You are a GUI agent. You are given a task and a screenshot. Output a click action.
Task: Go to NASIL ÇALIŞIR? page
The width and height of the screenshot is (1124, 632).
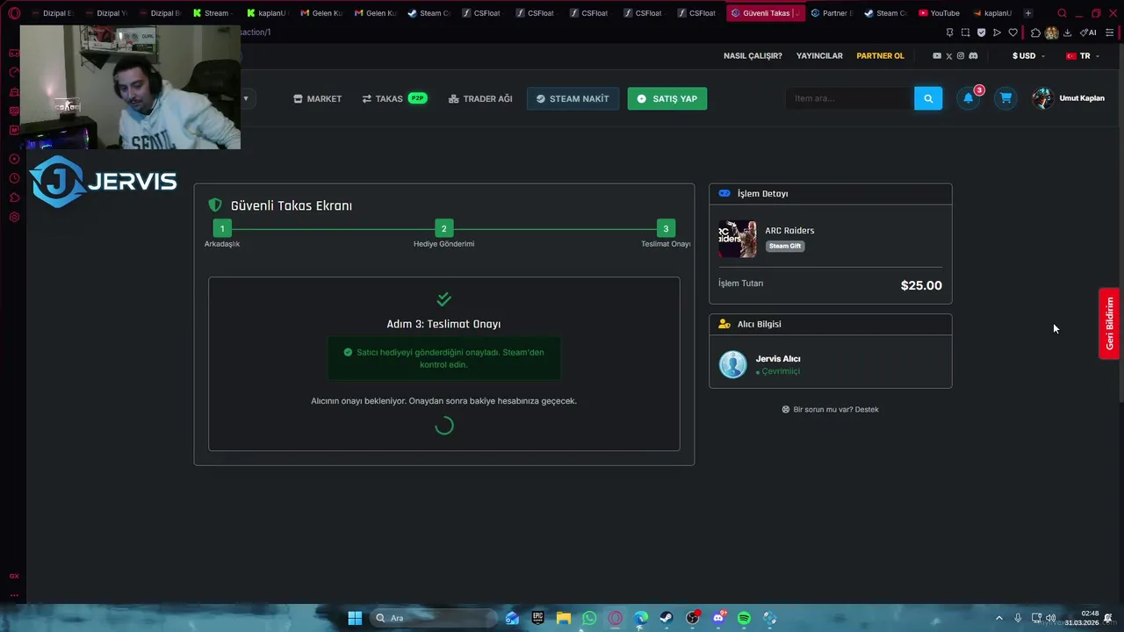[753, 56]
